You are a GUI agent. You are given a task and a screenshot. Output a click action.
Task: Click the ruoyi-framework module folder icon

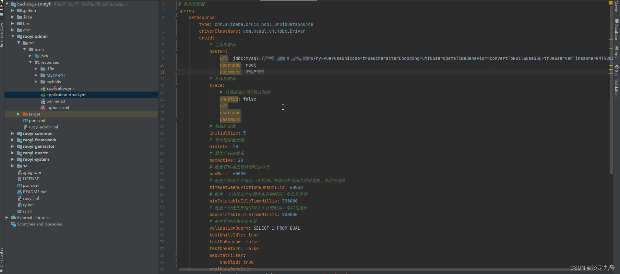19,140
